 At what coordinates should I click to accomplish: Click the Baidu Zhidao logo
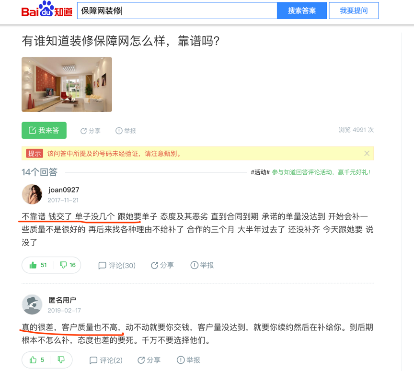click(x=47, y=10)
